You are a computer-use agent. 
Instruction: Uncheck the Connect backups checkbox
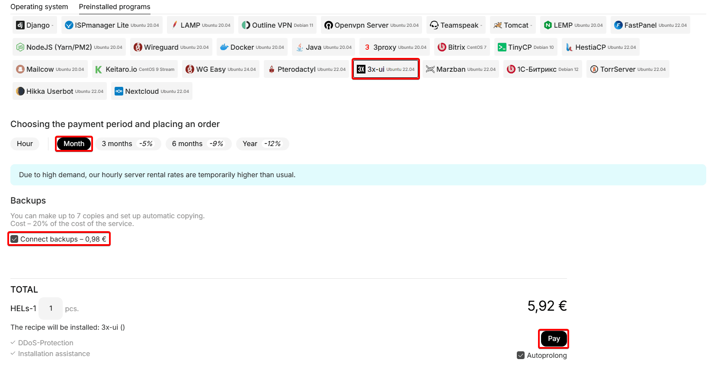(x=15, y=239)
